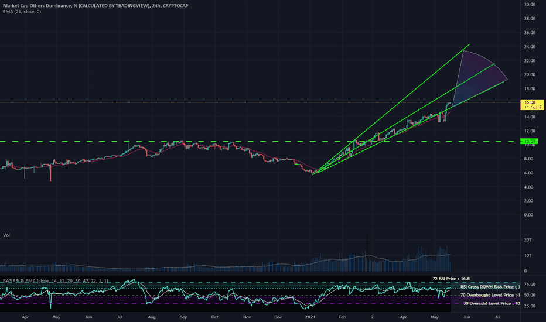Click the '30 Oversold Level Price' label

point(492,303)
